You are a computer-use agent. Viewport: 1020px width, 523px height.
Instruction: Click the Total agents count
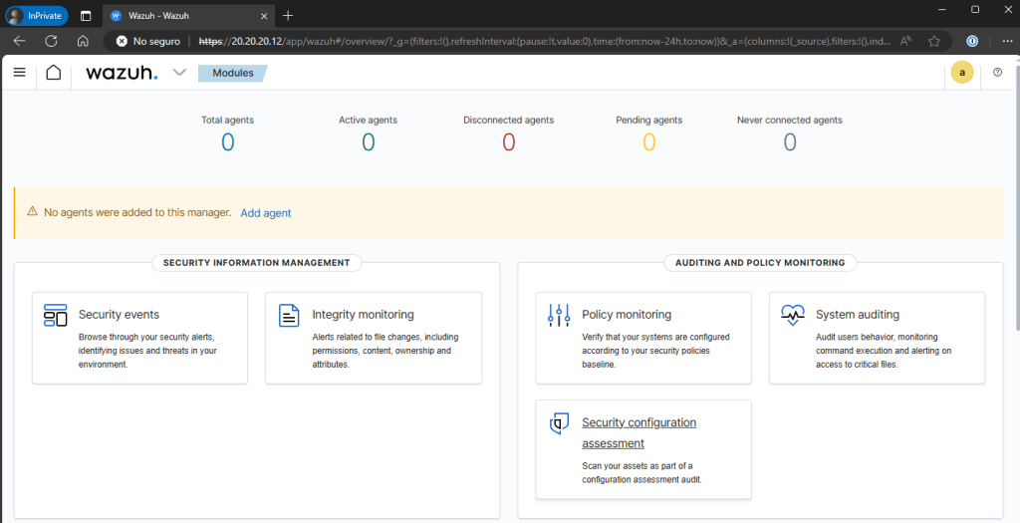(227, 142)
